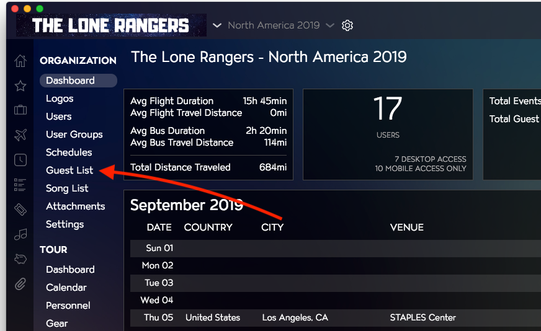Viewport: 541px width, 331px height.
Task: Go to User Groups section
Action: coord(74,135)
